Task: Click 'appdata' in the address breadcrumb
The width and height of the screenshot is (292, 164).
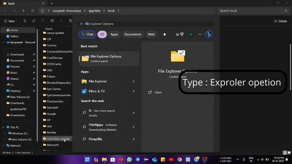Action: [x=94, y=11]
